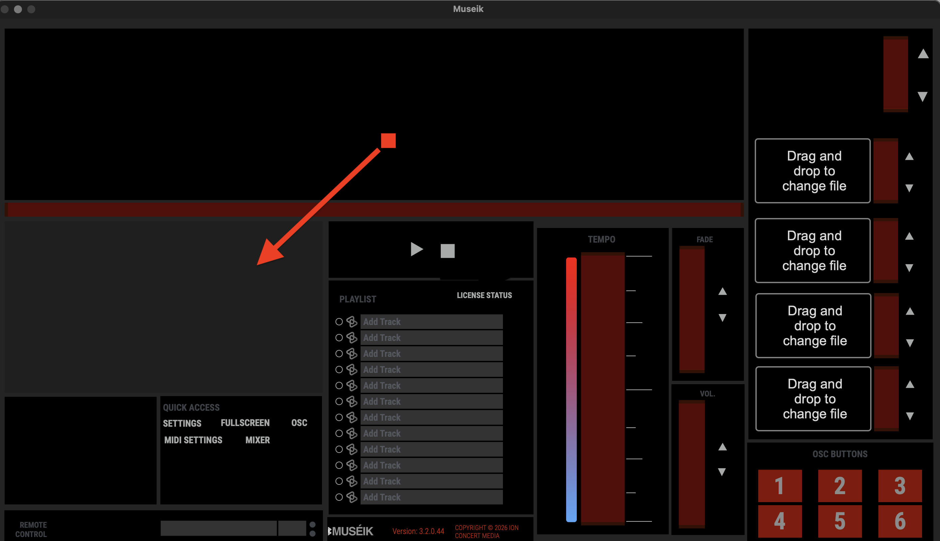Click the lower dot in Remote Control panel
Image resolution: width=940 pixels, height=541 pixels.
point(312,534)
